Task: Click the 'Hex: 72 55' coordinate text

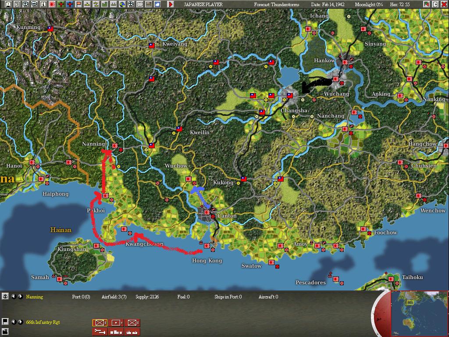Action: [400, 4]
